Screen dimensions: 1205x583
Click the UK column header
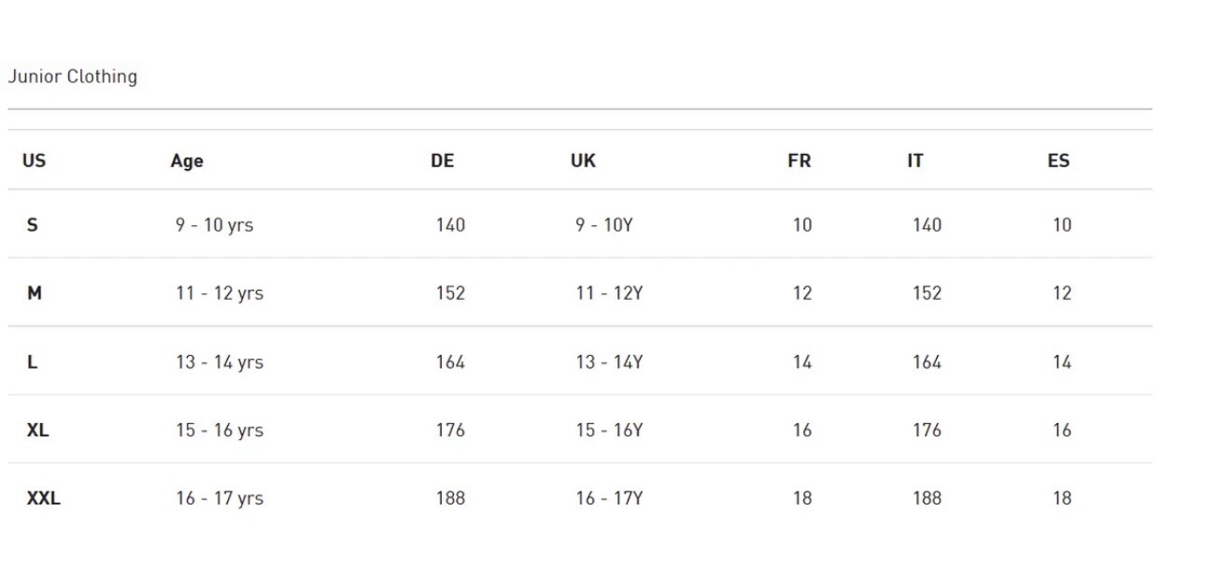583,161
